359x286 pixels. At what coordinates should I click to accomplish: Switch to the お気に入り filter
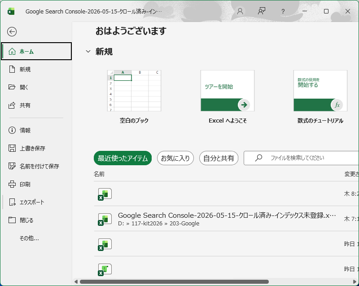click(175, 158)
